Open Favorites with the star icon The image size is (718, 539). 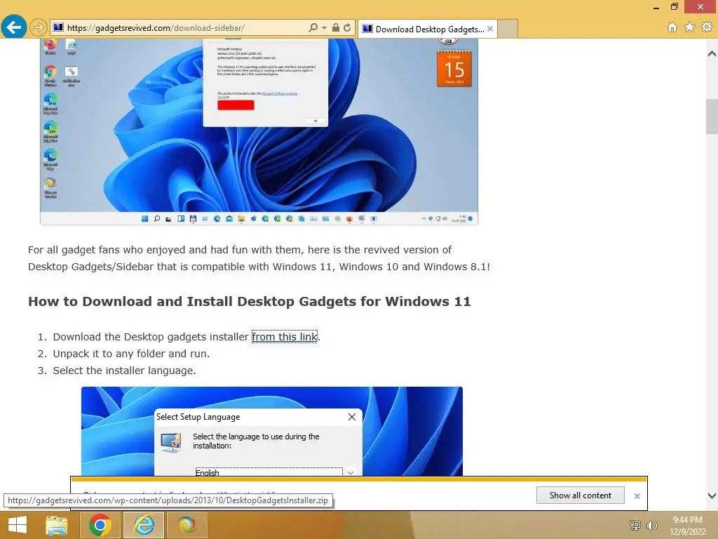tap(689, 27)
